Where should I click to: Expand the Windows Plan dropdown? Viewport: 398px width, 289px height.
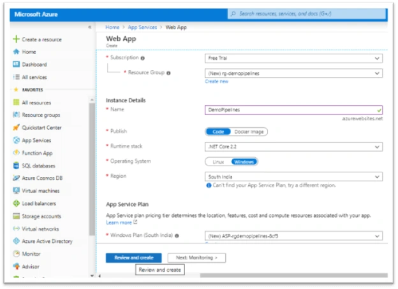(293, 236)
